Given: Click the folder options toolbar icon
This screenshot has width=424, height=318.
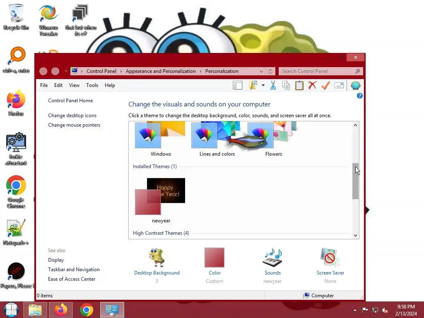Looking at the screenshot, I should click(x=253, y=85).
